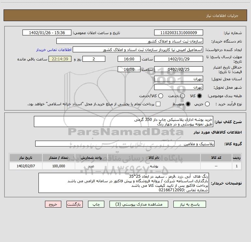The image size is (251, 242).
Task: Click the response deadline date 1402/01/29
Action: pyautogui.click(x=179, y=59)
